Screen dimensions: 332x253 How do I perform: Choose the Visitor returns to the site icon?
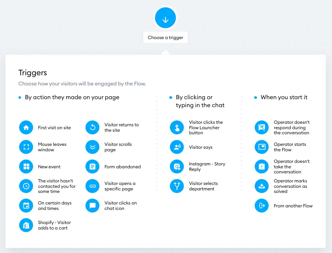point(92,127)
